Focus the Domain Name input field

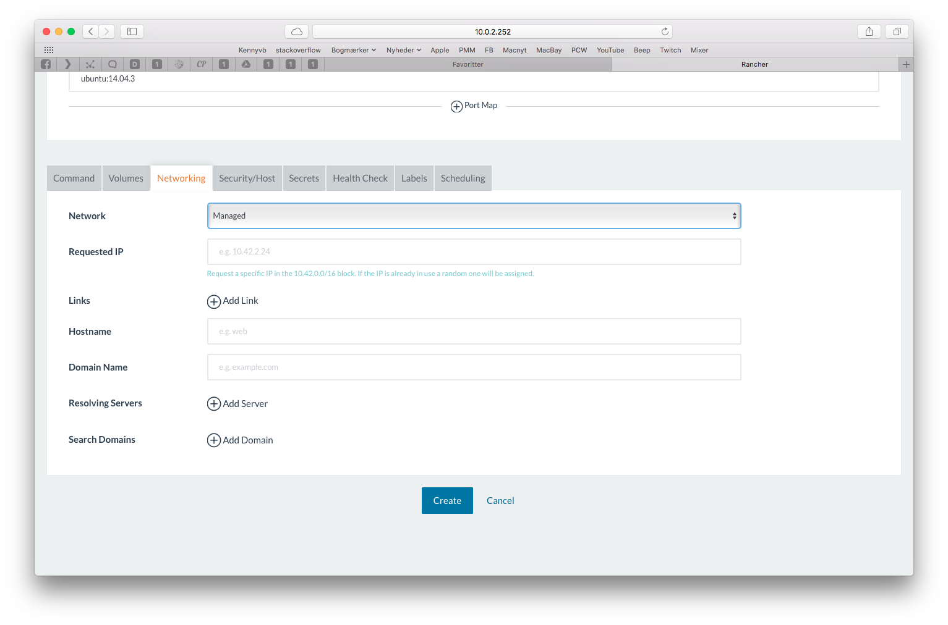(474, 367)
